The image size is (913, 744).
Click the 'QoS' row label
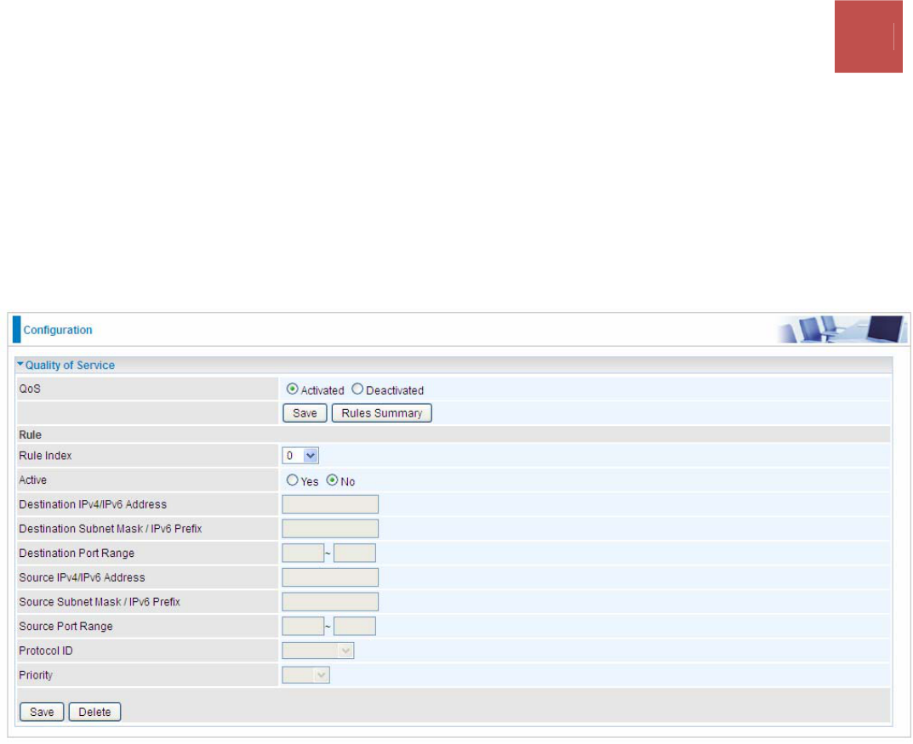point(30,389)
